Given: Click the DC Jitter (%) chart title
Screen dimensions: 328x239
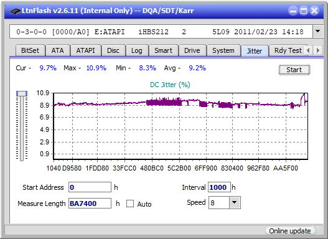Looking at the screenshot, I should (x=170, y=85).
